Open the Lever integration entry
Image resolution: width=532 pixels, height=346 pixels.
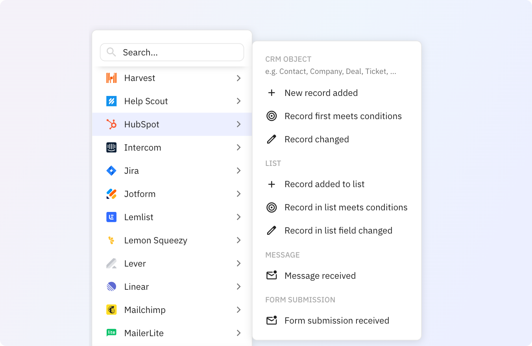(172, 263)
